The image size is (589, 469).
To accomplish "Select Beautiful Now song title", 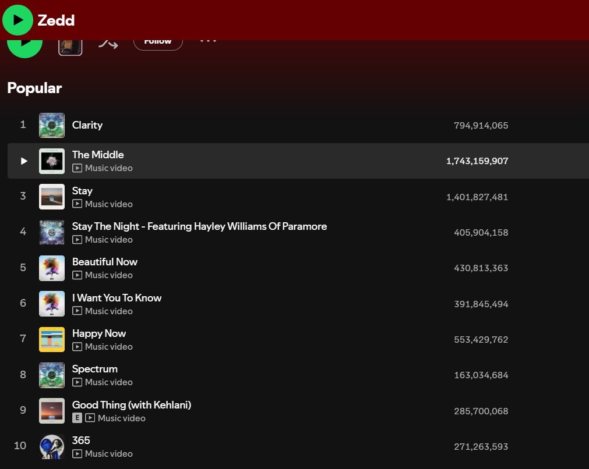I will point(105,261).
